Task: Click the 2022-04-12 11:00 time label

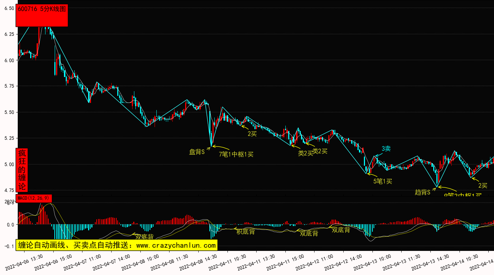Action: tap(315, 262)
